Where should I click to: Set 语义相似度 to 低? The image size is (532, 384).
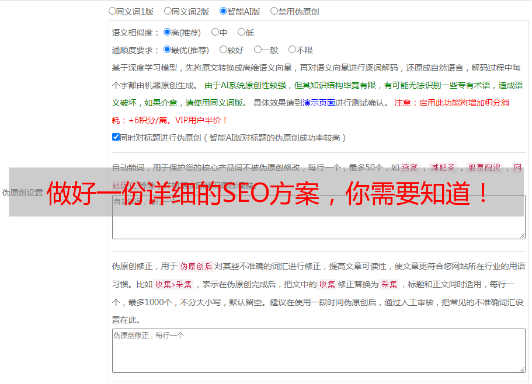point(241,32)
